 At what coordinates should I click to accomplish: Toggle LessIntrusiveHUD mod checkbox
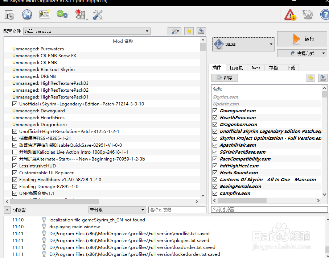(15, 166)
